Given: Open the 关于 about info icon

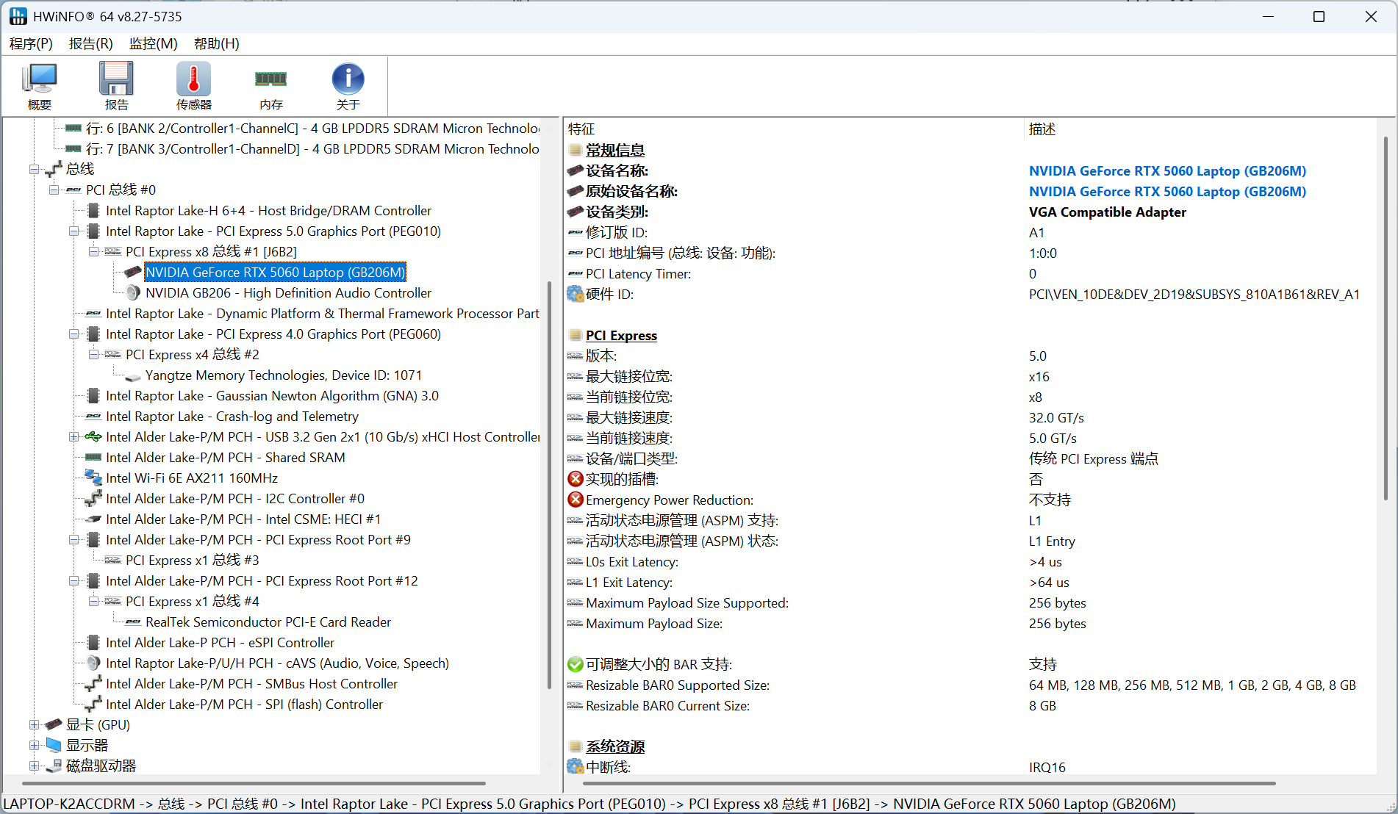Looking at the screenshot, I should 348,85.
